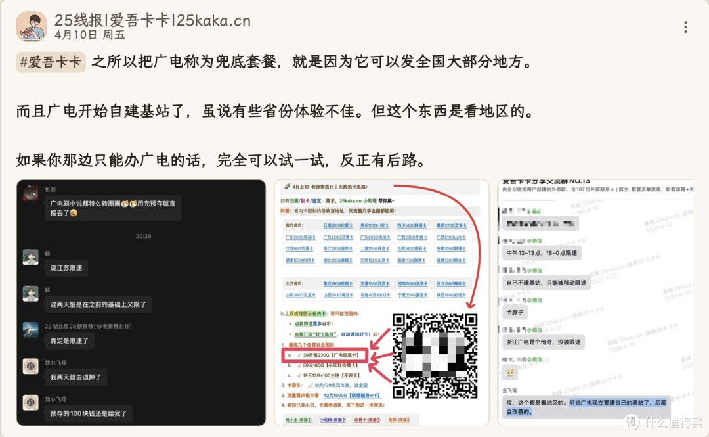Click message 预存的100块钱还是给我了
709x437 pixels.
coord(88,413)
